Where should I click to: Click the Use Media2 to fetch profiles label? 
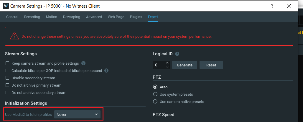(x=28, y=114)
